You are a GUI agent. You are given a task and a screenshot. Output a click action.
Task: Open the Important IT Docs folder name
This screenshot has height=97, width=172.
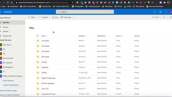[48, 94]
